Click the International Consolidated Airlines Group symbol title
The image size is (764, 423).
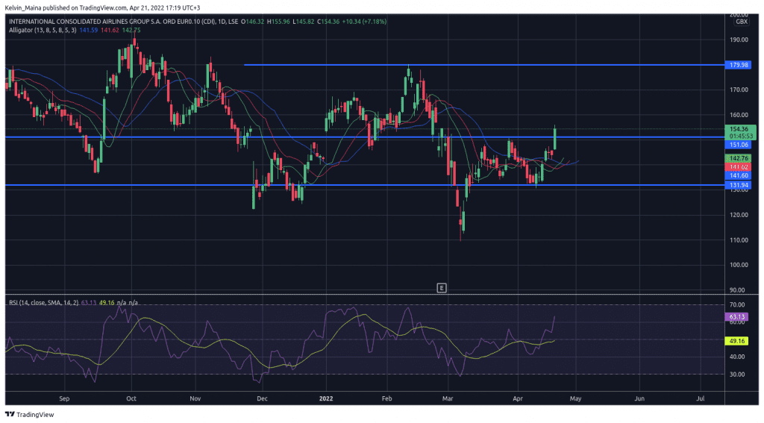coord(123,22)
